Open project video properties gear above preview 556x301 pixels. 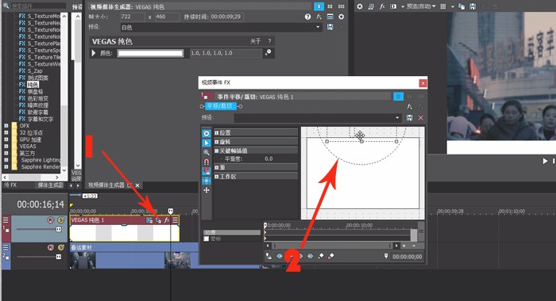[360, 6]
